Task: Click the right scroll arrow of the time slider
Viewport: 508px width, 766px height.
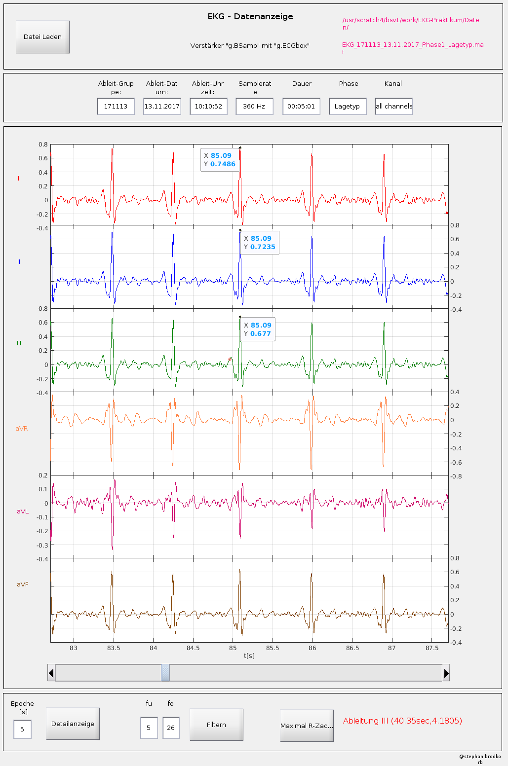Action: (446, 673)
